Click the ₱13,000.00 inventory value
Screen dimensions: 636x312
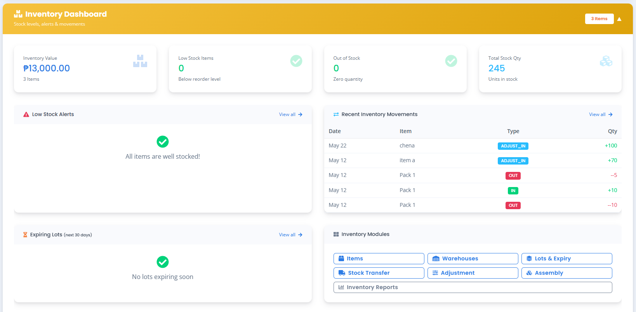pyautogui.click(x=47, y=68)
